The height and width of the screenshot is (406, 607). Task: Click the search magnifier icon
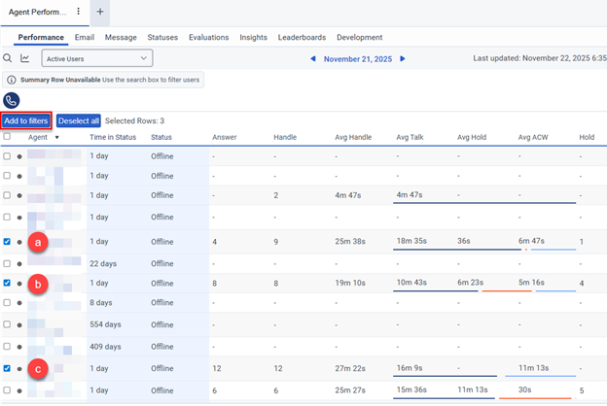(x=8, y=58)
